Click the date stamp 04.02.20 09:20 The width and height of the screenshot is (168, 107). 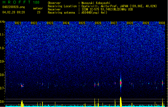14,12
